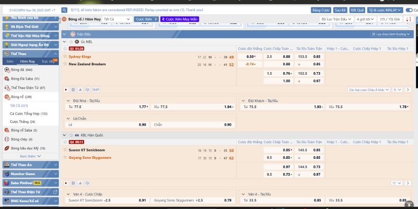Click the Kết Quả button

pos(357,10)
